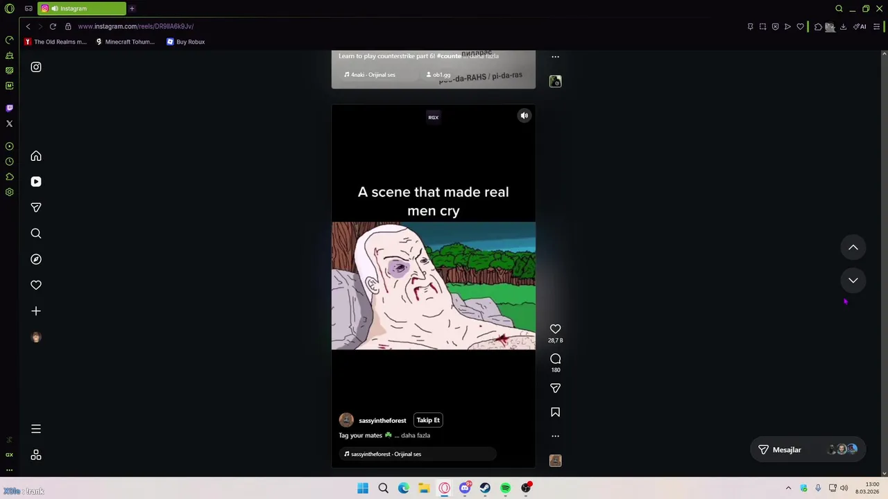Open the 'Buy Robux' bookmark
The width and height of the screenshot is (888, 499).
(x=185, y=42)
